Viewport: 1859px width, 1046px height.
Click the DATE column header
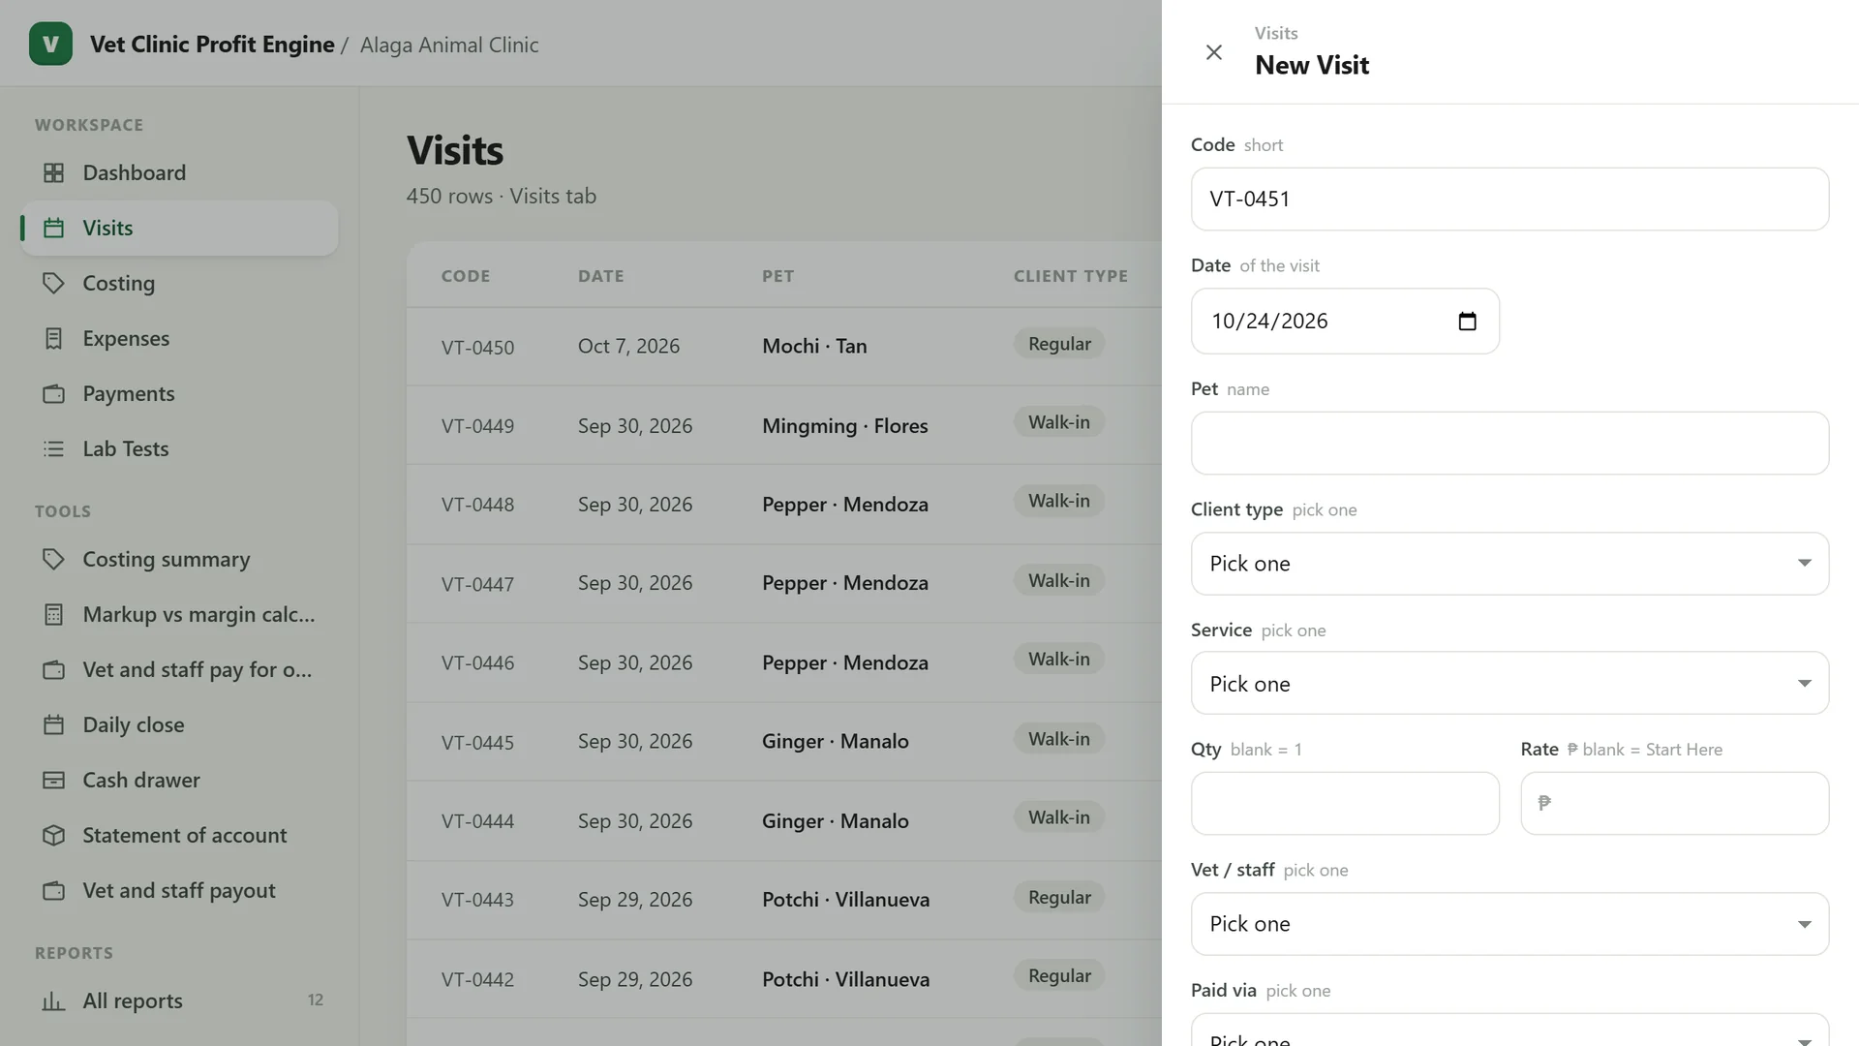coord(600,276)
